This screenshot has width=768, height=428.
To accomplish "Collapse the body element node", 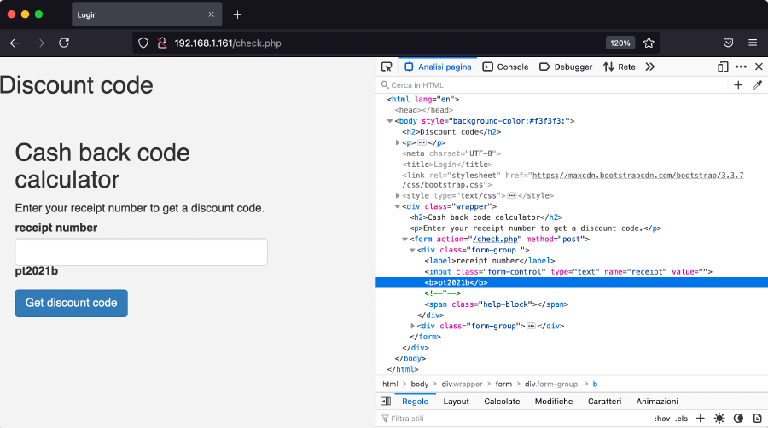I will [390, 121].
